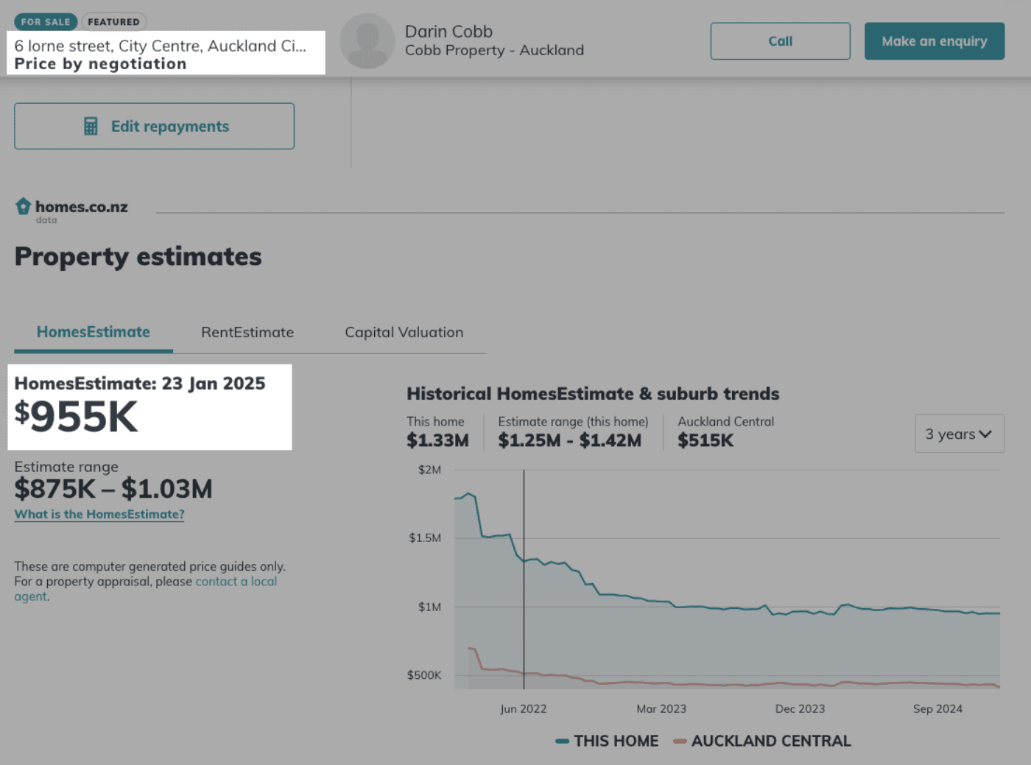The height and width of the screenshot is (765, 1031).
Task: Click the Darin Cobb agent name
Action: (x=448, y=32)
